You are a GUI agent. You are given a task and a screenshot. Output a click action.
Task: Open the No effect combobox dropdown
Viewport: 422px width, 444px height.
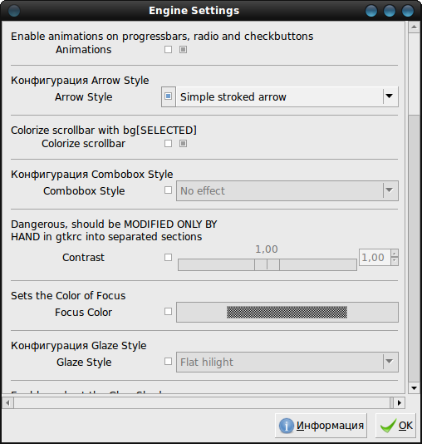pos(287,191)
